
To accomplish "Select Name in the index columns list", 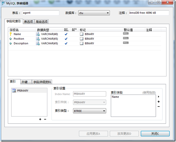I will (115, 97).
